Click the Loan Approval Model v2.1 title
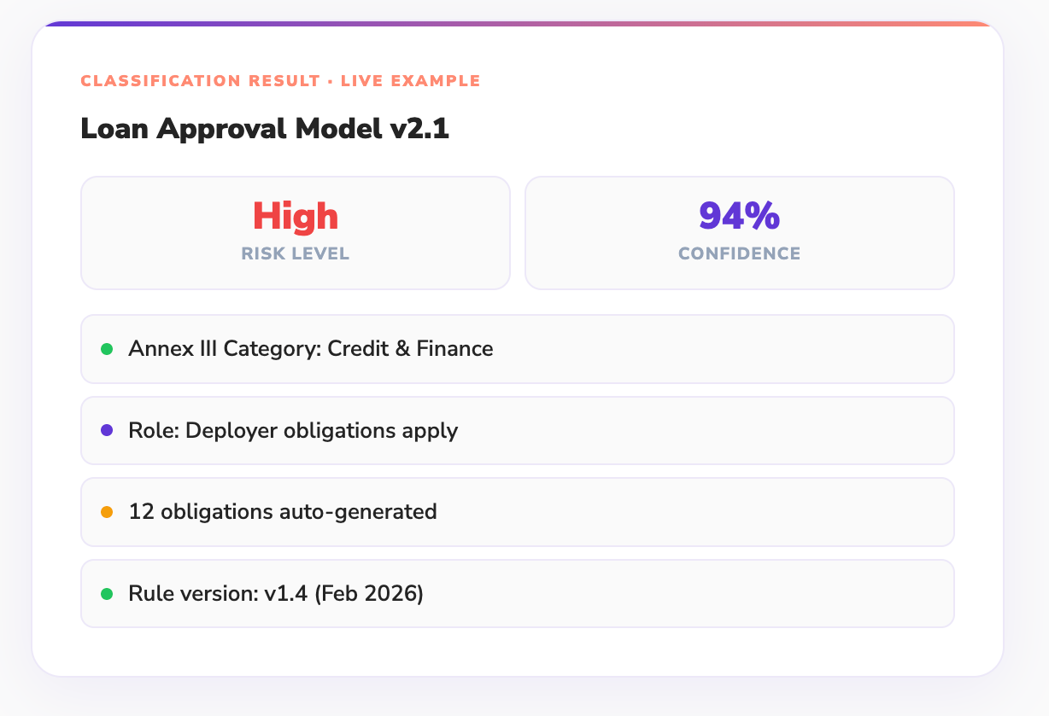Image resolution: width=1049 pixels, height=716 pixels. point(265,129)
